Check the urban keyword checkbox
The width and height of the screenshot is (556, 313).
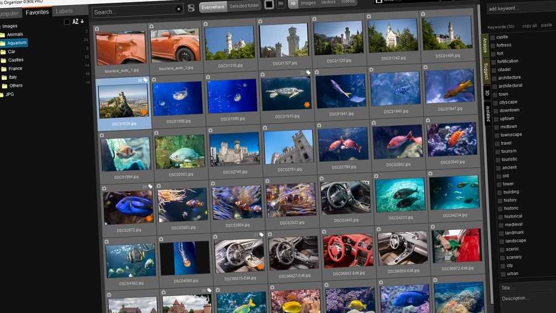(x=503, y=274)
